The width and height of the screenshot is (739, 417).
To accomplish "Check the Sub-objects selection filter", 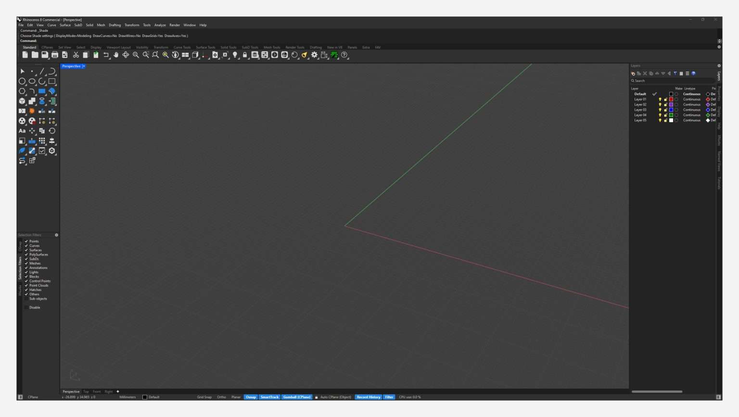I will pos(26,299).
